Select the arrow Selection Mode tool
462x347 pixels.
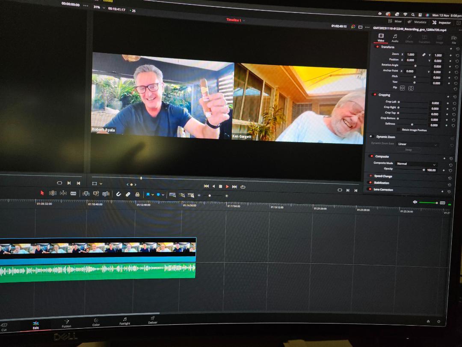point(42,193)
